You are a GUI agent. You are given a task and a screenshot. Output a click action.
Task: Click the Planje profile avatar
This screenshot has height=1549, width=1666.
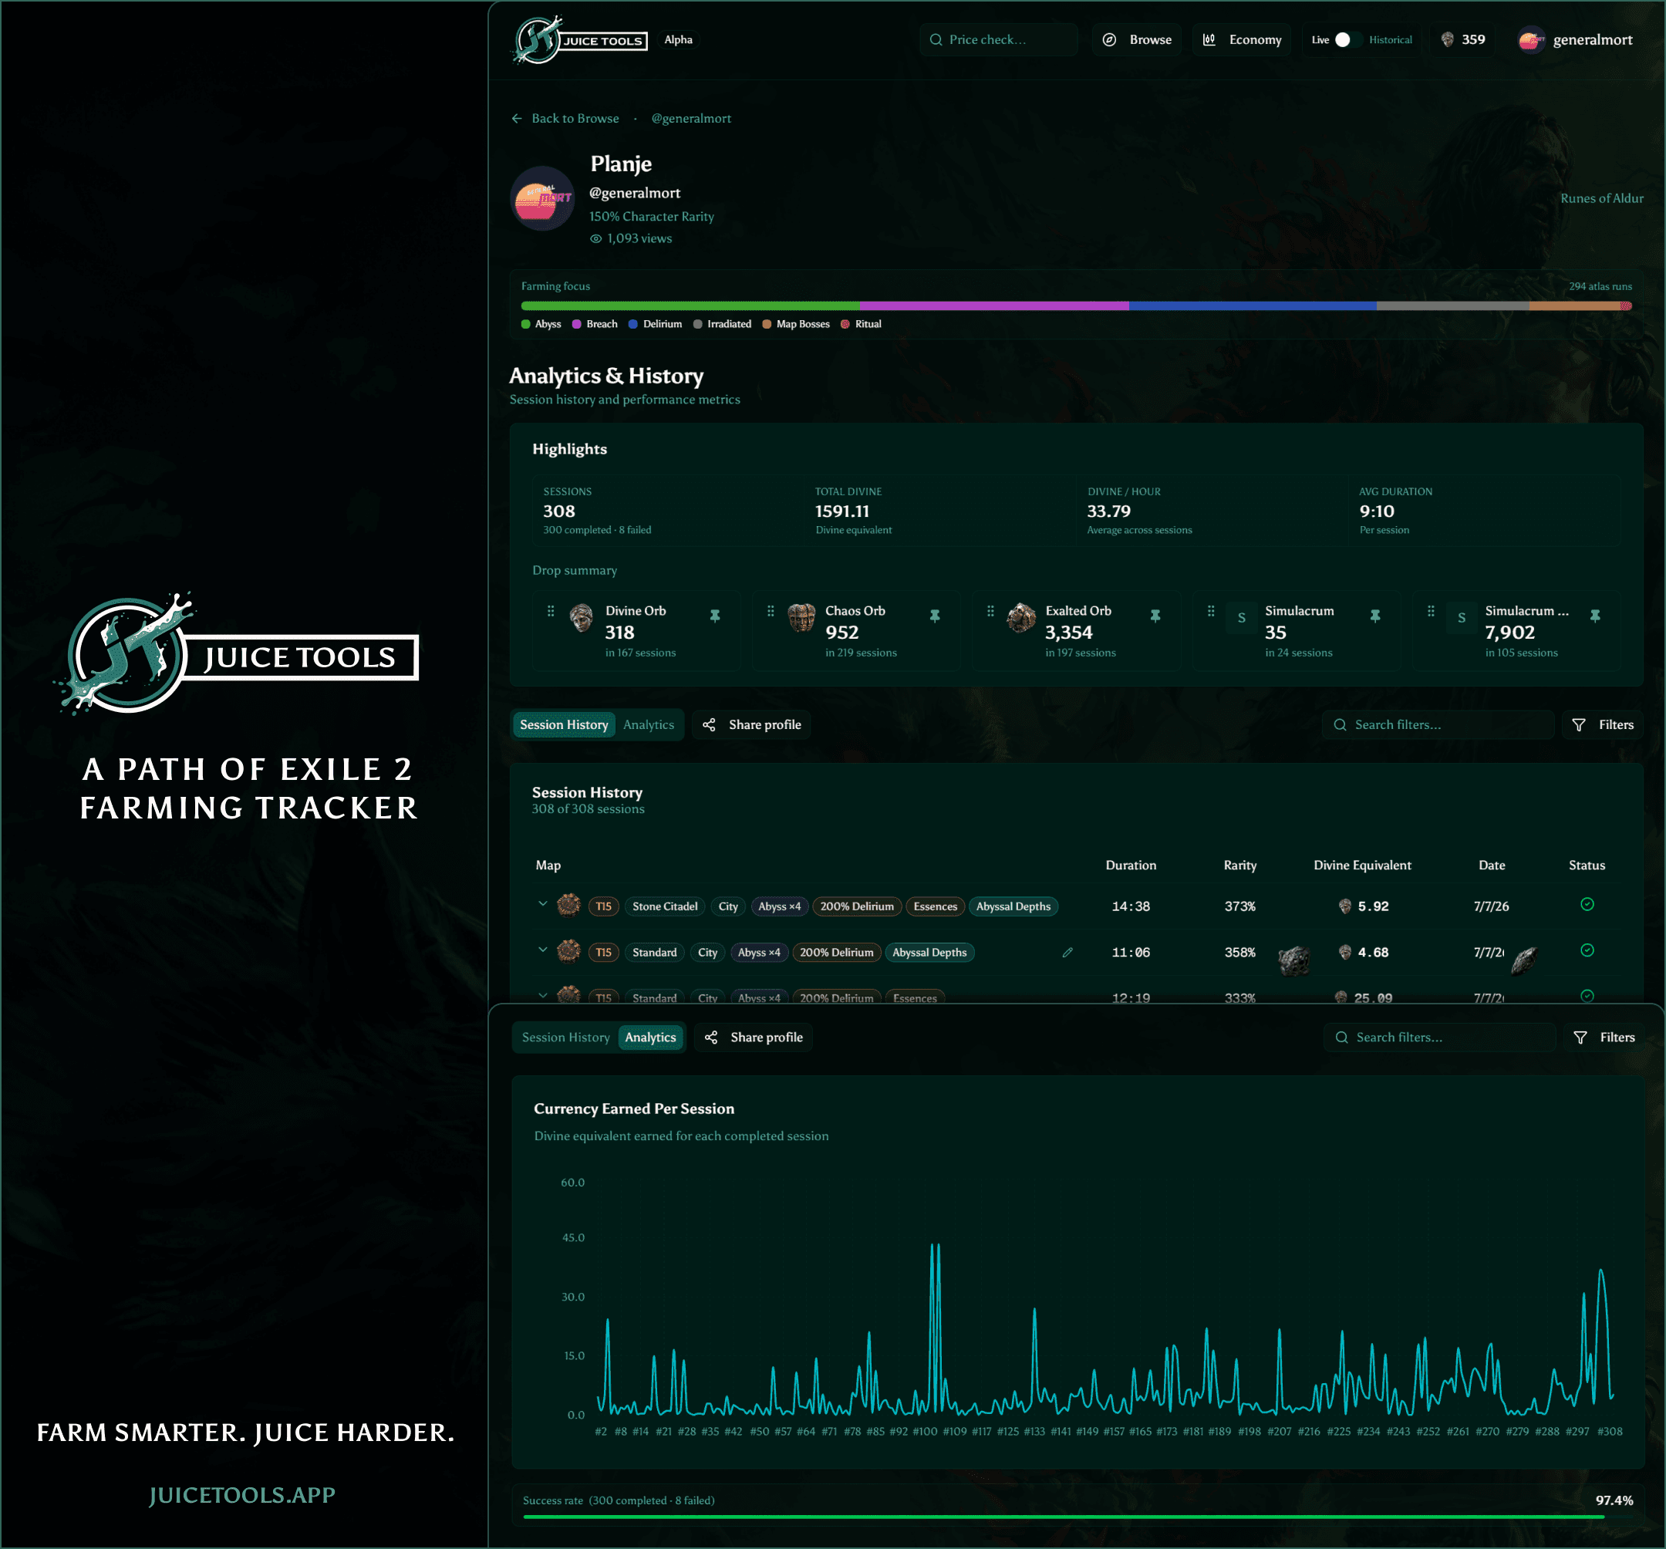pos(542,199)
